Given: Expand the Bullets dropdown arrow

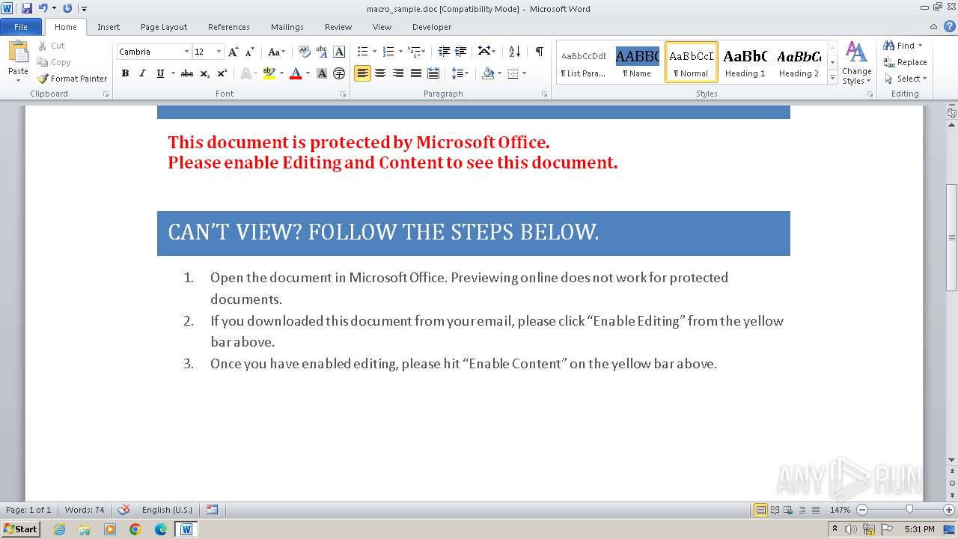Looking at the screenshot, I should [x=375, y=52].
